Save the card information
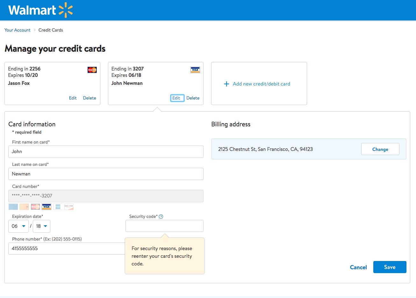The width and height of the screenshot is (416, 298). point(390,267)
